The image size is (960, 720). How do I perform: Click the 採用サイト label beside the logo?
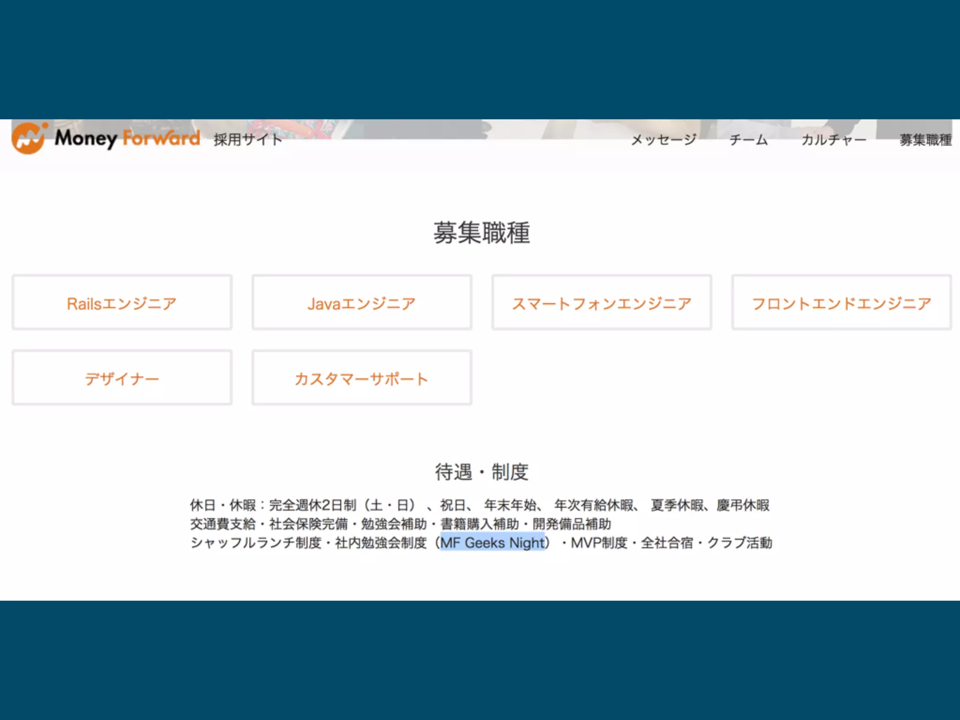(248, 140)
